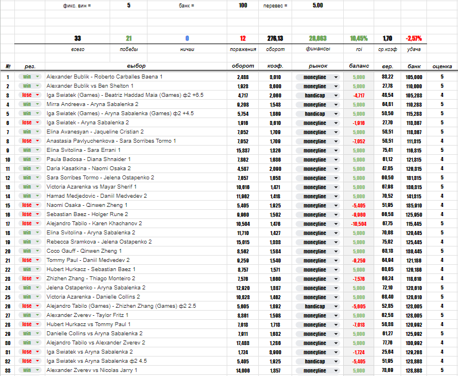This screenshot has height=376, width=458.
Task: Select the losses summary value 12
Action: coord(243,38)
